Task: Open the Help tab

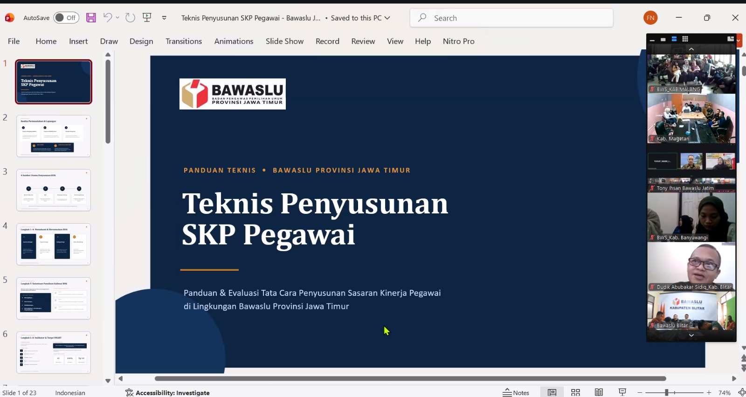Action: tap(423, 41)
